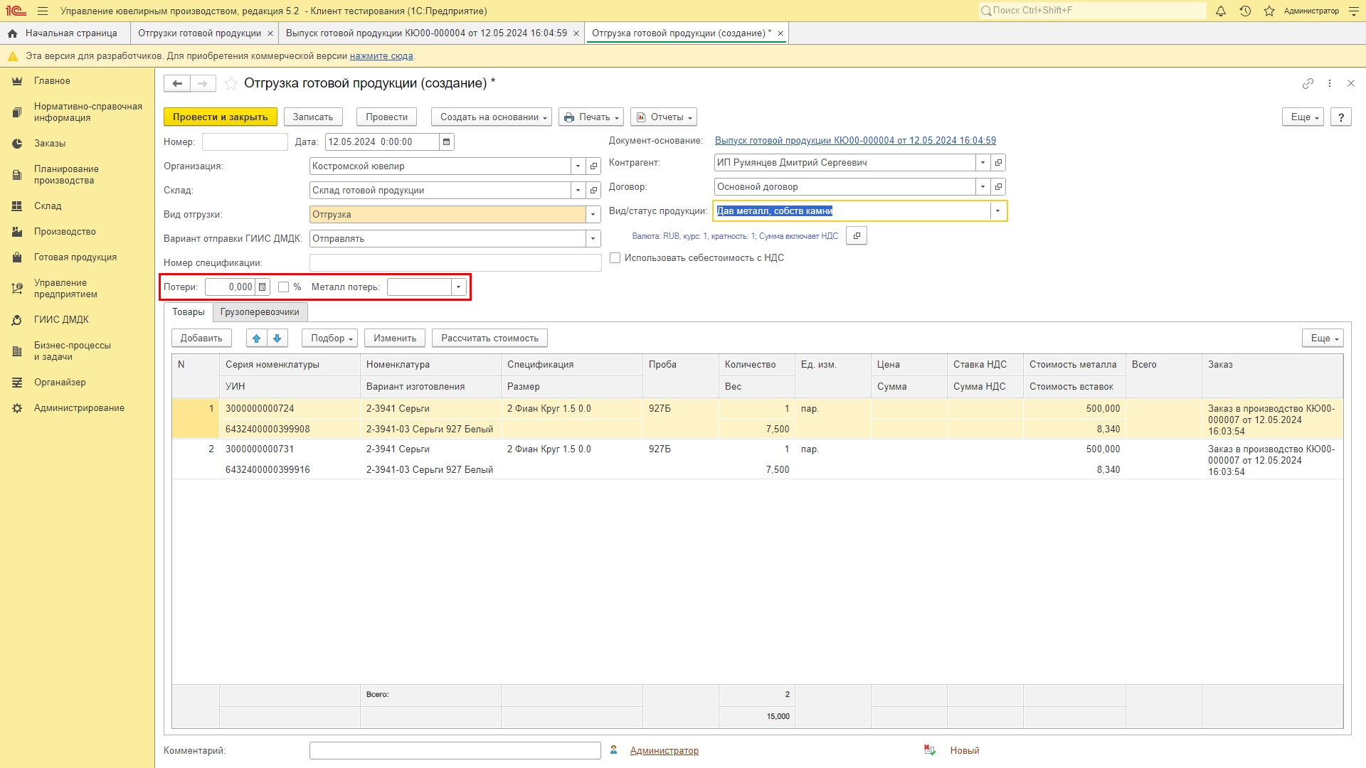Open date calendar picker
This screenshot has height=768, width=1366.
click(447, 142)
